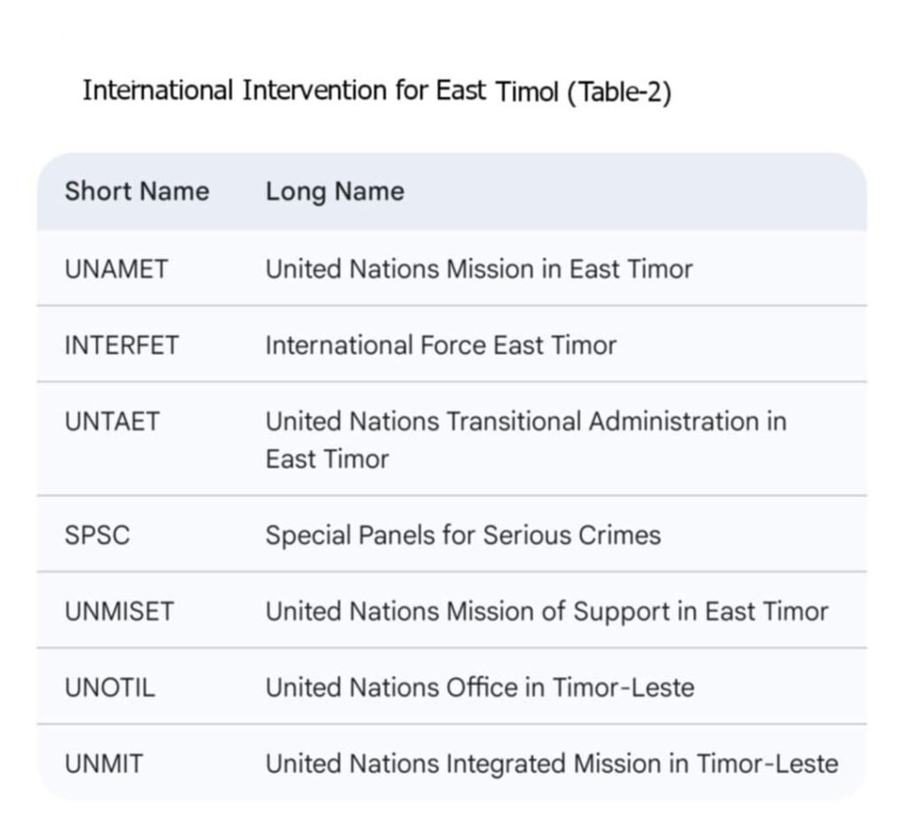This screenshot has height=837, width=904.
Task: Select the Short Name column header
Action: 137,192
